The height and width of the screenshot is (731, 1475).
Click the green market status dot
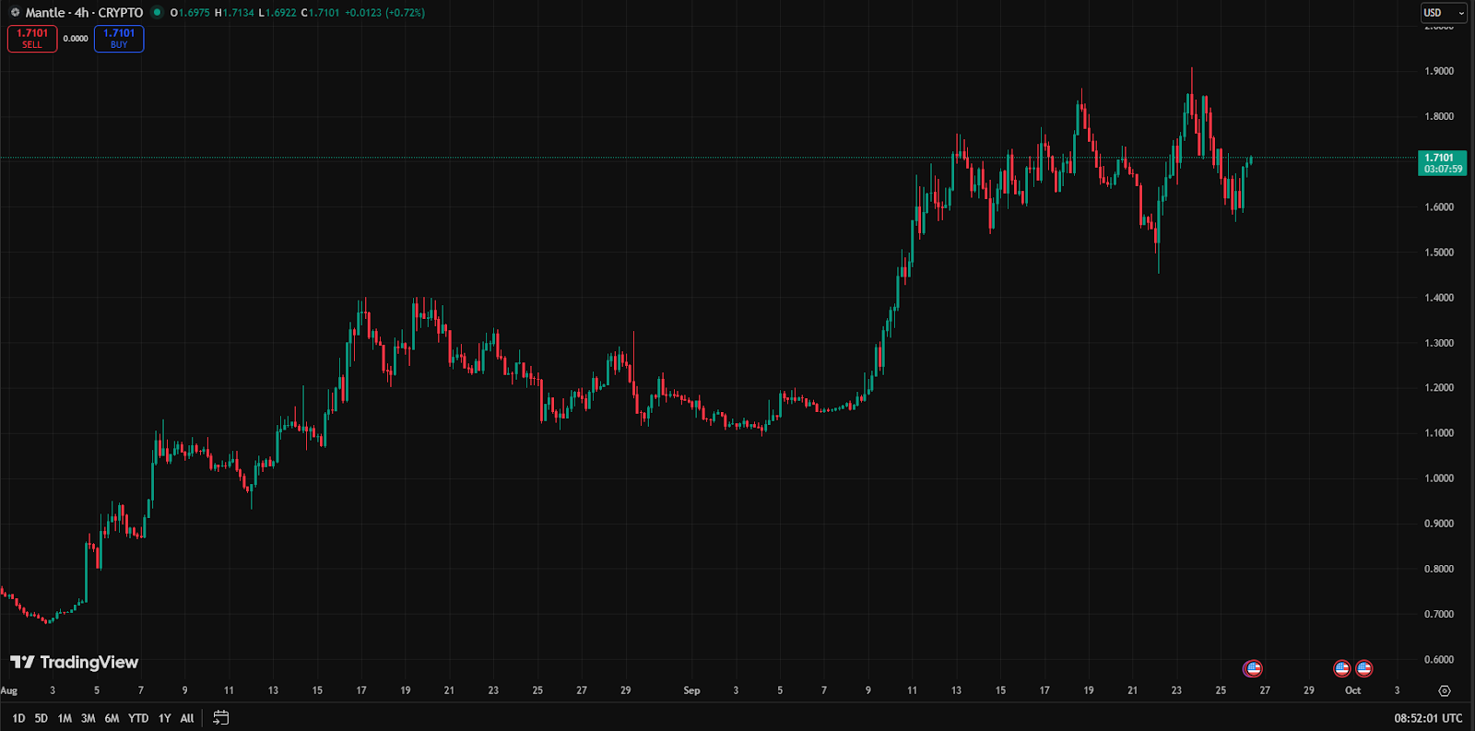tap(157, 13)
